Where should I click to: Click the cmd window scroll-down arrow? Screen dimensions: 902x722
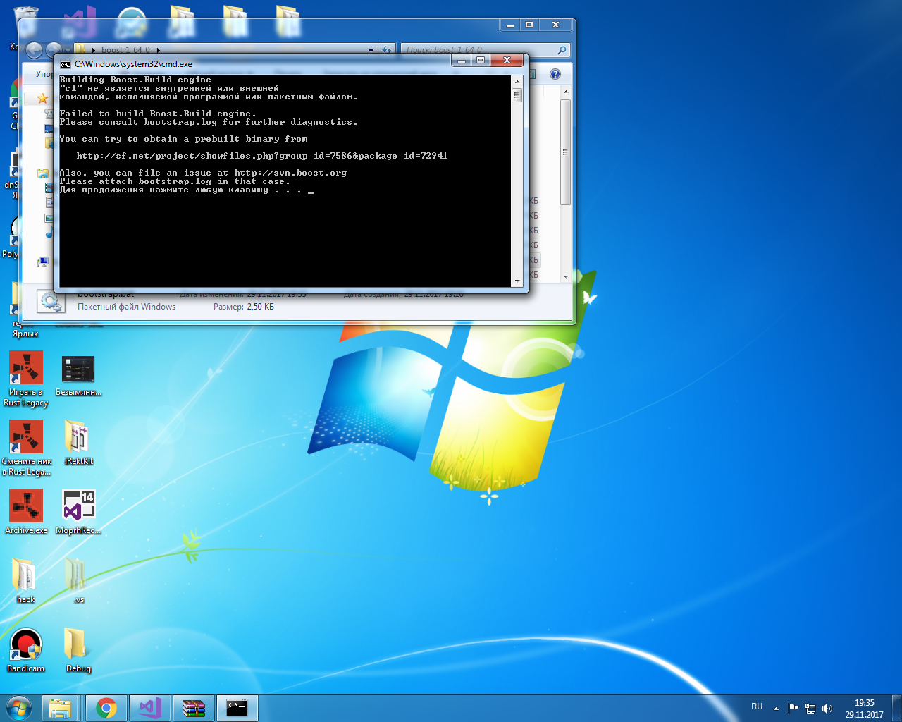point(517,281)
